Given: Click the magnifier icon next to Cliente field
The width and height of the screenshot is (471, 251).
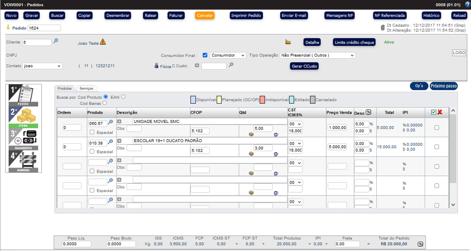Looking at the screenshot, I should [x=56, y=41].
